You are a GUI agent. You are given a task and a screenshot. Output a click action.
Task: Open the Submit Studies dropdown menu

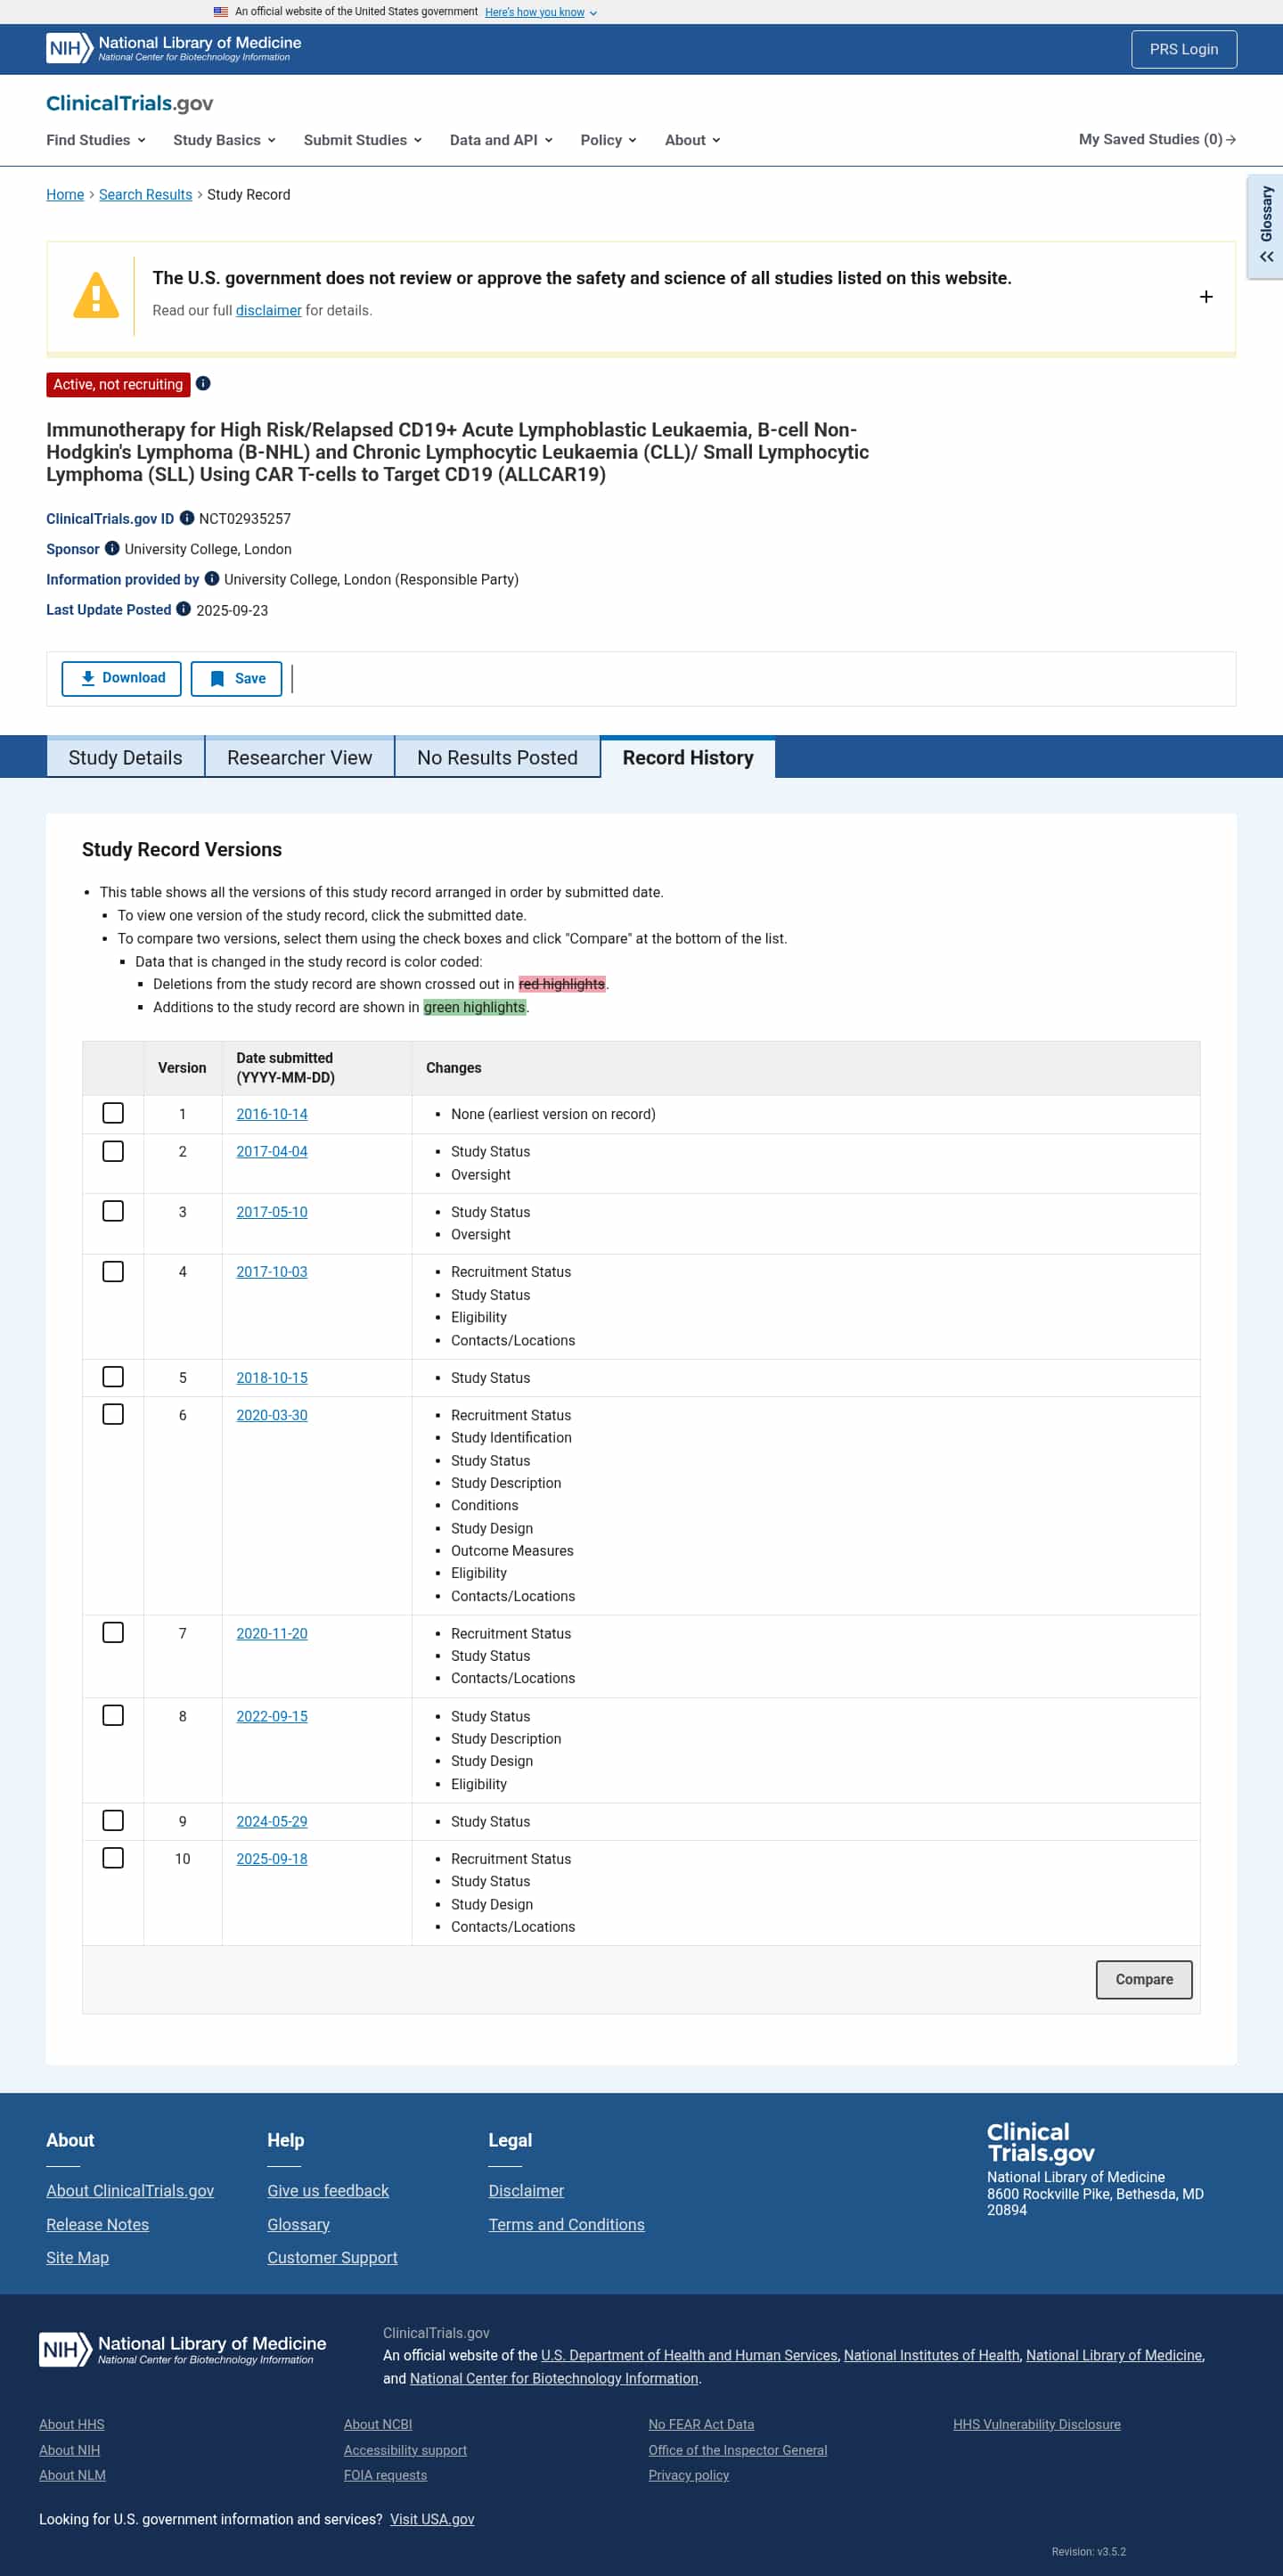click(x=363, y=140)
